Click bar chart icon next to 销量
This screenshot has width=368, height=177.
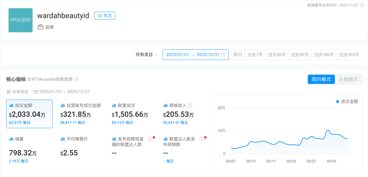coord(11,139)
